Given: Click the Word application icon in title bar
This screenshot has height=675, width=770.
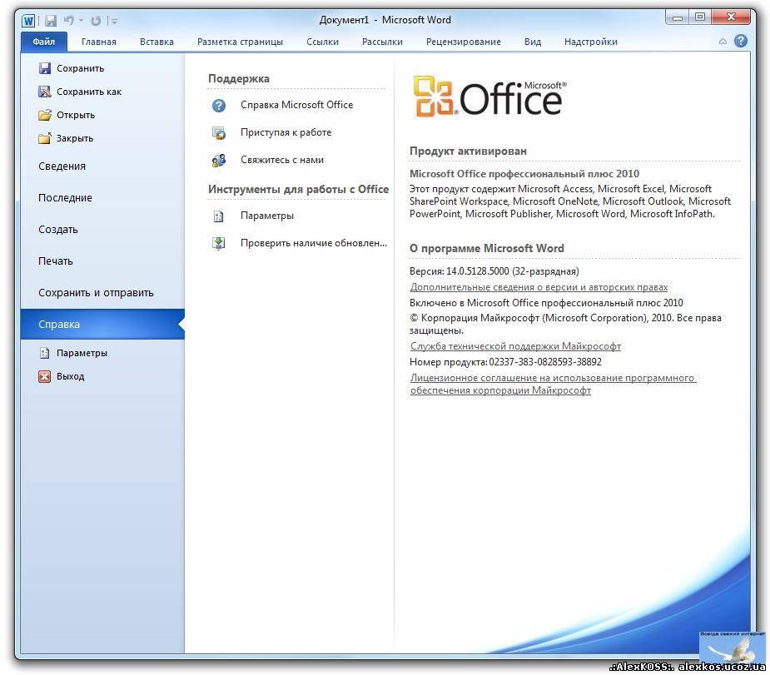Looking at the screenshot, I should (28, 21).
